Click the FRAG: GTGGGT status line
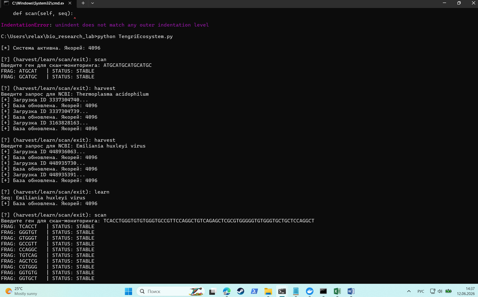 (48, 238)
